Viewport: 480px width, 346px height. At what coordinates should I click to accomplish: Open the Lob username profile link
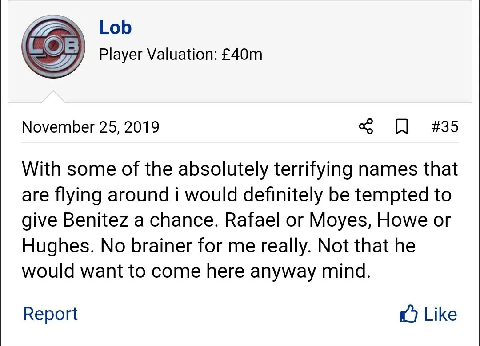click(x=115, y=28)
